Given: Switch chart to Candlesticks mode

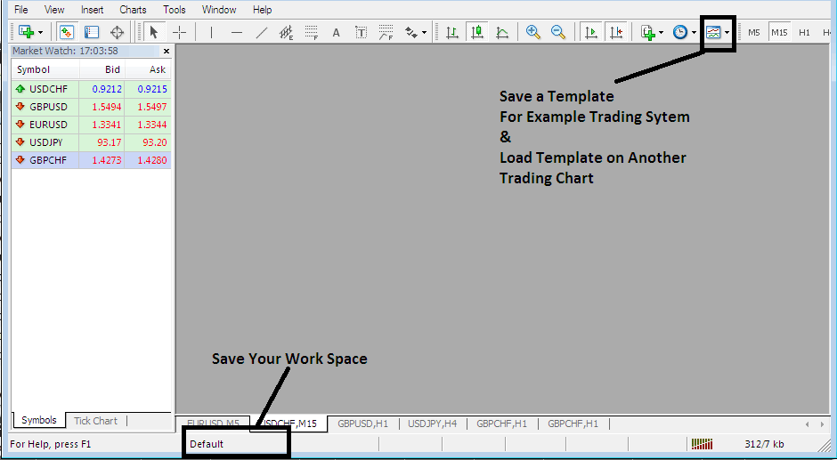Looking at the screenshot, I should click(477, 32).
